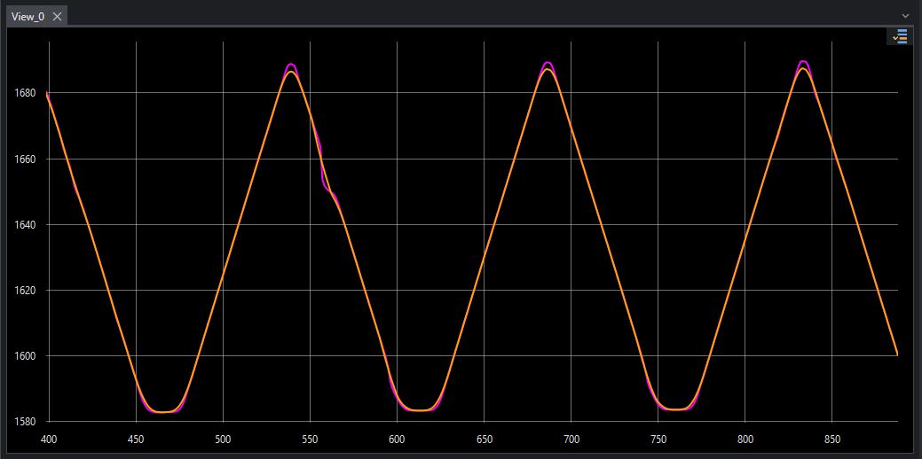This screenshot has height=459, width=922.
Task: Click the 1600 y-axis label
Action: point(24,355)
